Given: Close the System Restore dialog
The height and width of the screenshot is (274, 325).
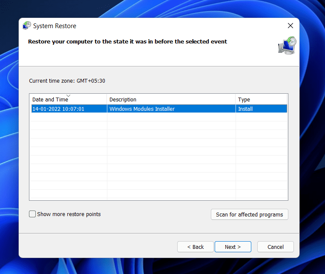Looking at the screenshot, I should 290,26.
